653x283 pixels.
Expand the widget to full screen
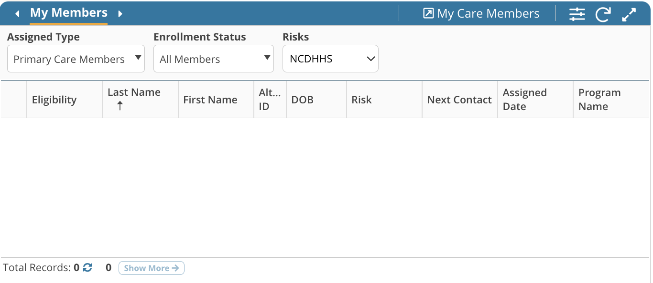(629, 14)
